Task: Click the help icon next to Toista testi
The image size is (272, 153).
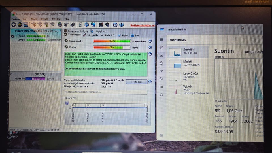Action: (x=150, y=82)
